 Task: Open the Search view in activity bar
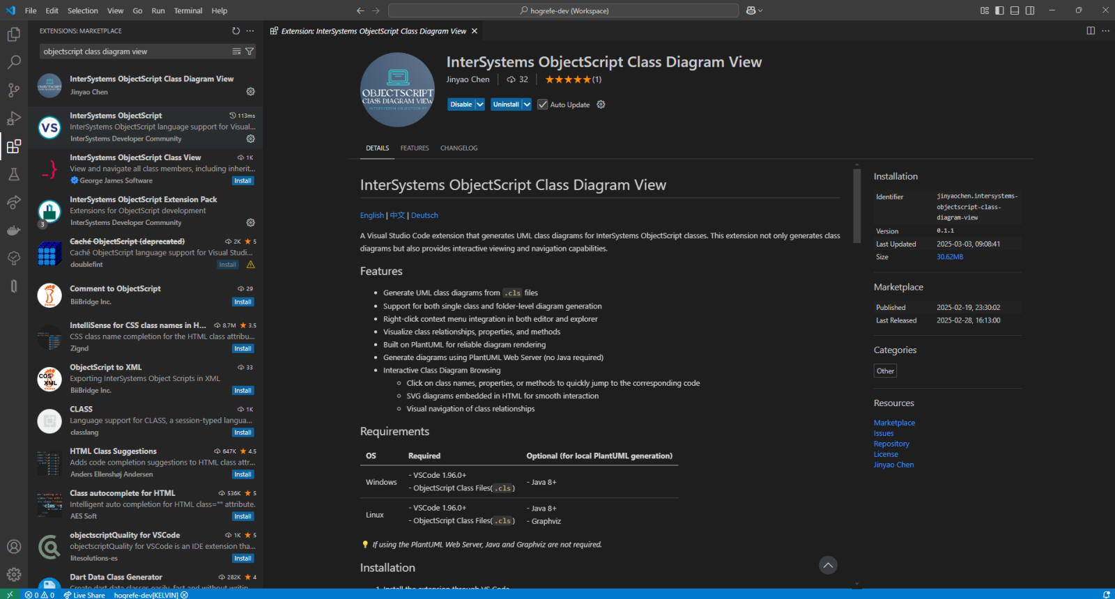click(x=14, y=62)
